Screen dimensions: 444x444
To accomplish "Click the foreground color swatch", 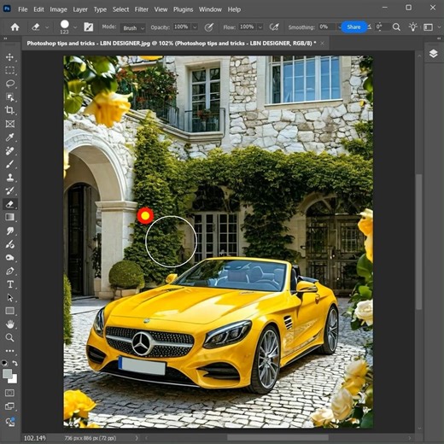I will [8, 373].
